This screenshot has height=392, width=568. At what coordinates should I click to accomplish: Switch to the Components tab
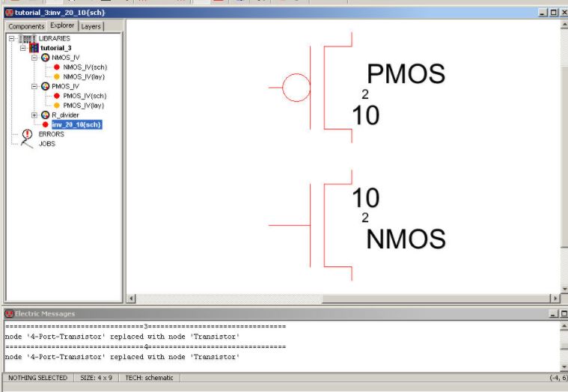[26, 26]
